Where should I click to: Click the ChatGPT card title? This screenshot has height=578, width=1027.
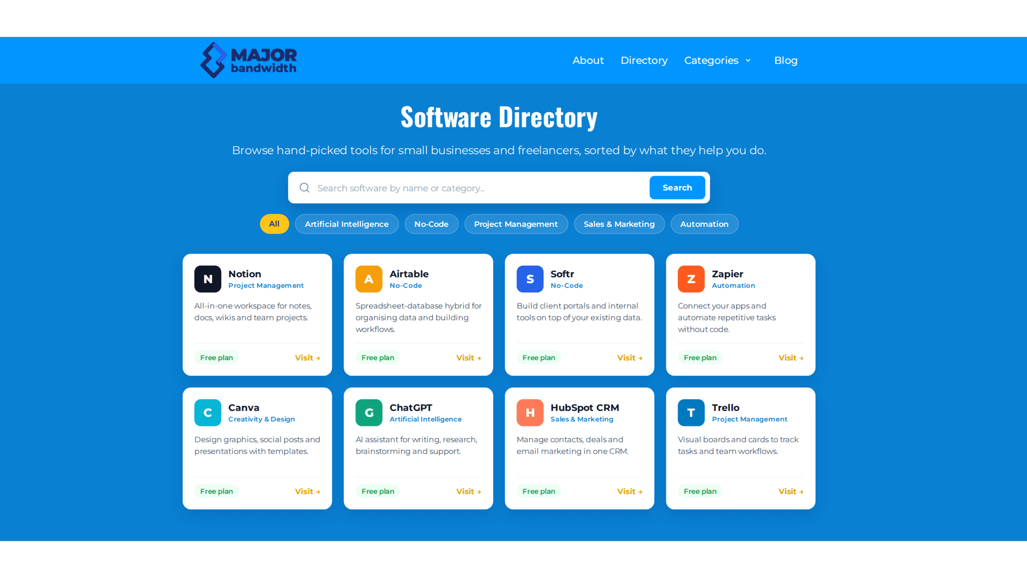[x=411, y=408]
